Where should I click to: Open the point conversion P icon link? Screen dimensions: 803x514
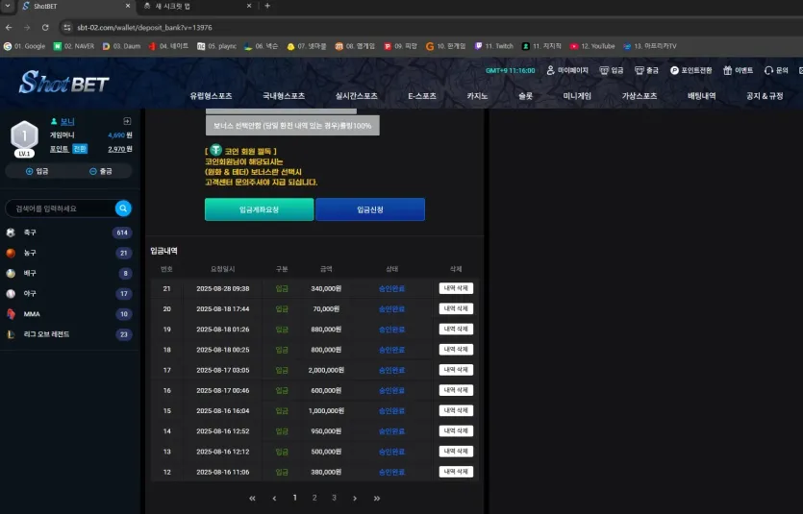690,70
